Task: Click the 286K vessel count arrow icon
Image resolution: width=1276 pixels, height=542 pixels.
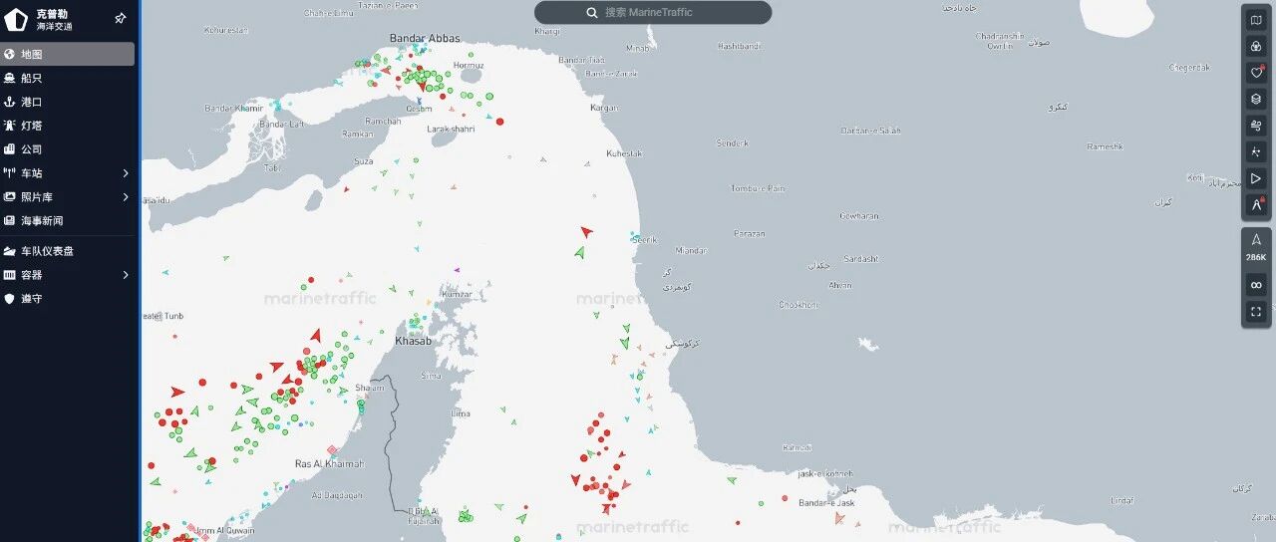Action: [x=1256, y=239]
